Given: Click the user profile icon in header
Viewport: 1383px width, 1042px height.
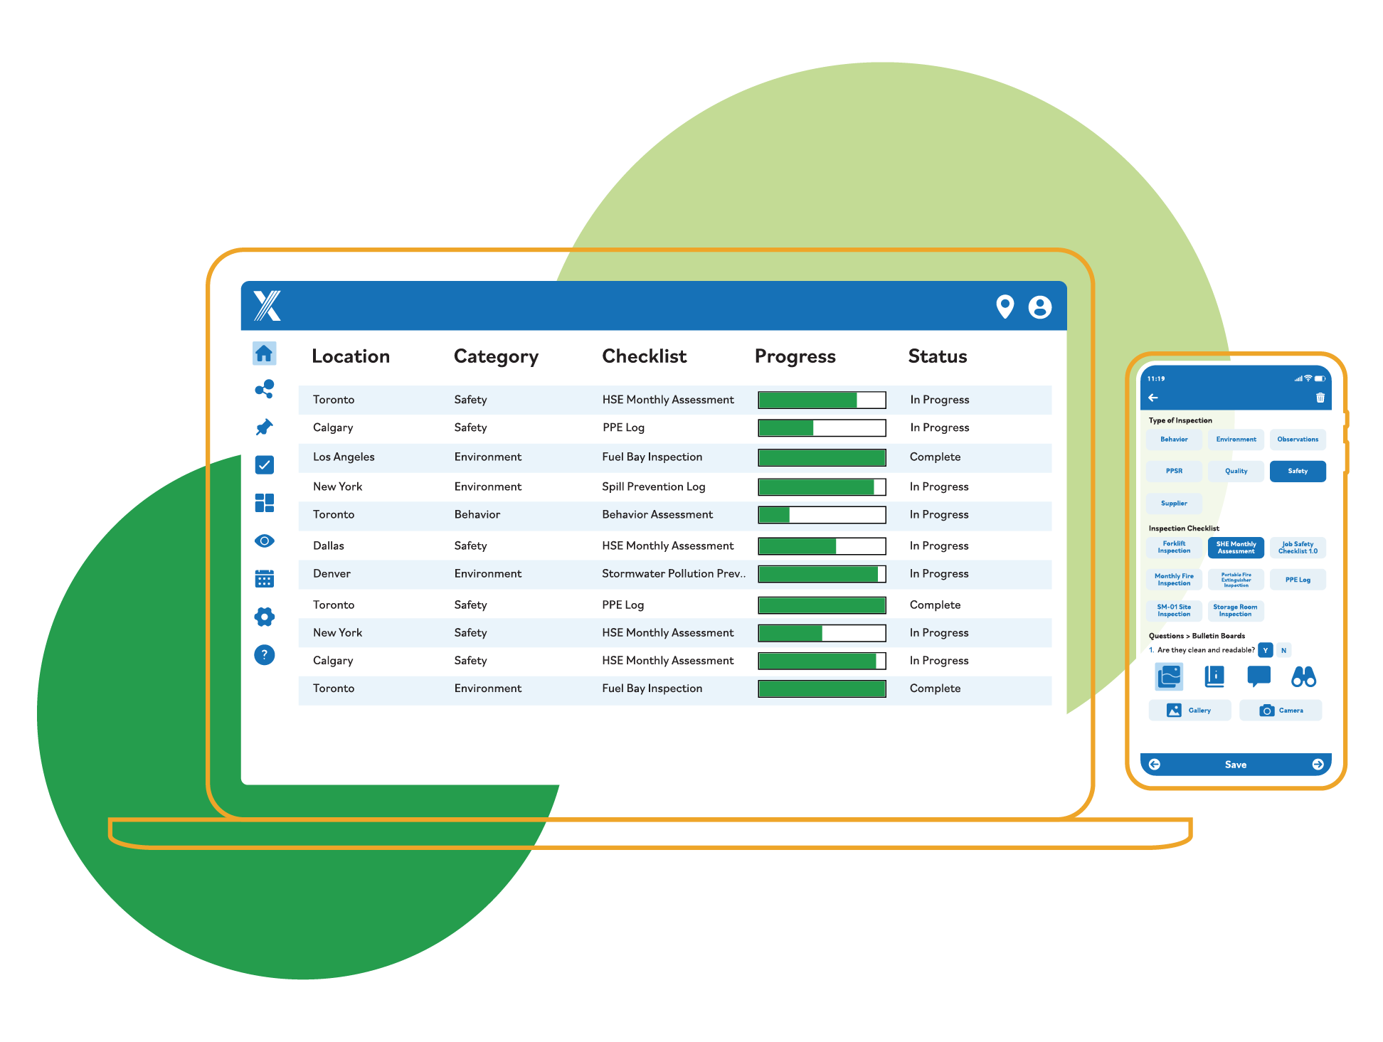Looking at the screenshot, I should pyautogui.click(x=1040, y=309).
